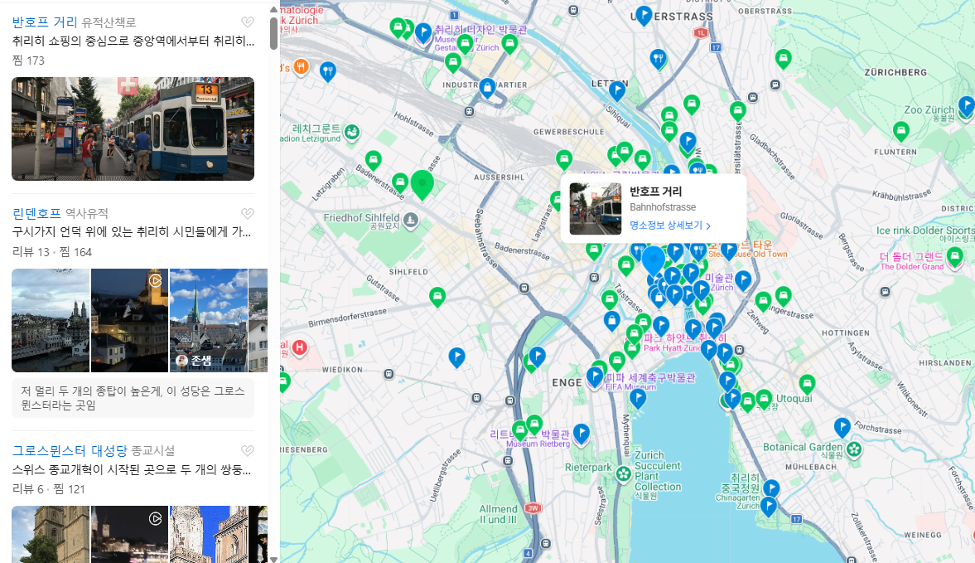Click The Dolder Grand hotel marker
Screen dimensions: 975x563
tap(954, 256)
